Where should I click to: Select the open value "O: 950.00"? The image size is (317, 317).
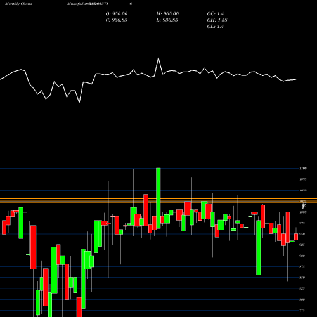click(117, 14)
